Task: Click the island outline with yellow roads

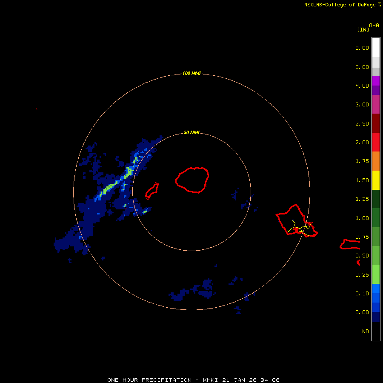Action: 297,220
